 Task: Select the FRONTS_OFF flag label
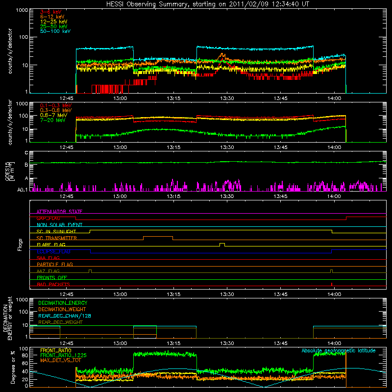[x=52, y=277]
